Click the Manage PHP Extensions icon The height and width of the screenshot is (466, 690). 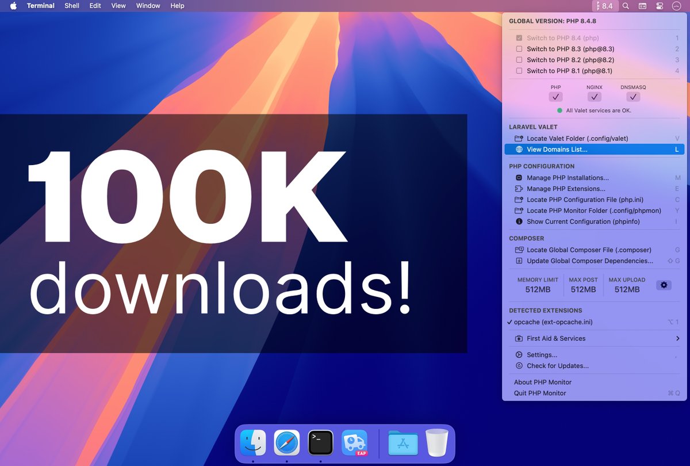[519, 189]
